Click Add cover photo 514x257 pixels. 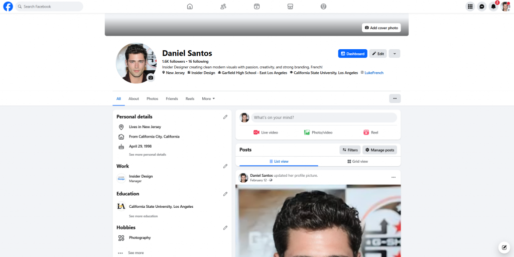pyautogui.click(x=381, y=28)
